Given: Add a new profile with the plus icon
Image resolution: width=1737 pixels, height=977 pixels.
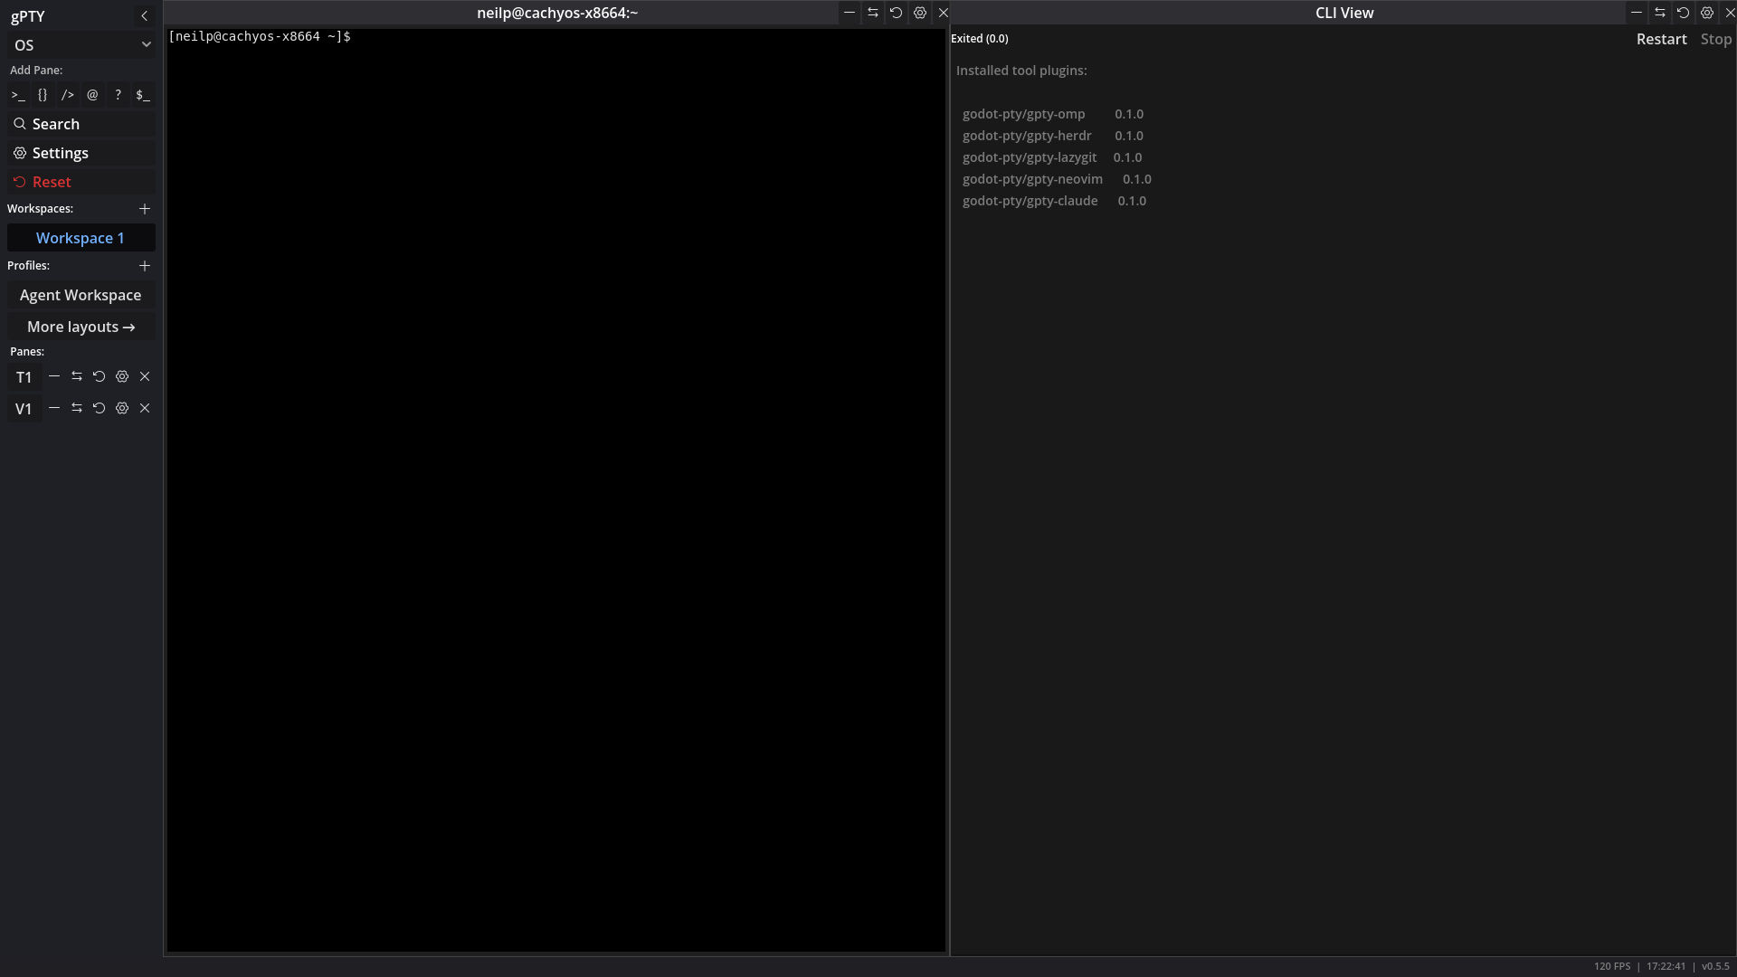Looking at the screenshot, I should click(145, 266).
